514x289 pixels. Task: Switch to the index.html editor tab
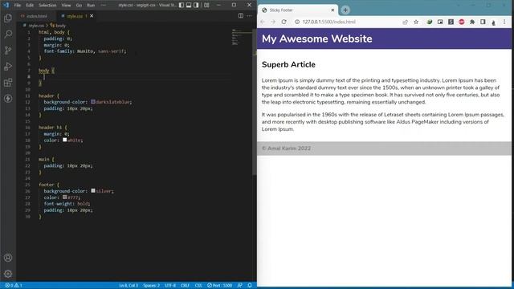tap(37, 16)
